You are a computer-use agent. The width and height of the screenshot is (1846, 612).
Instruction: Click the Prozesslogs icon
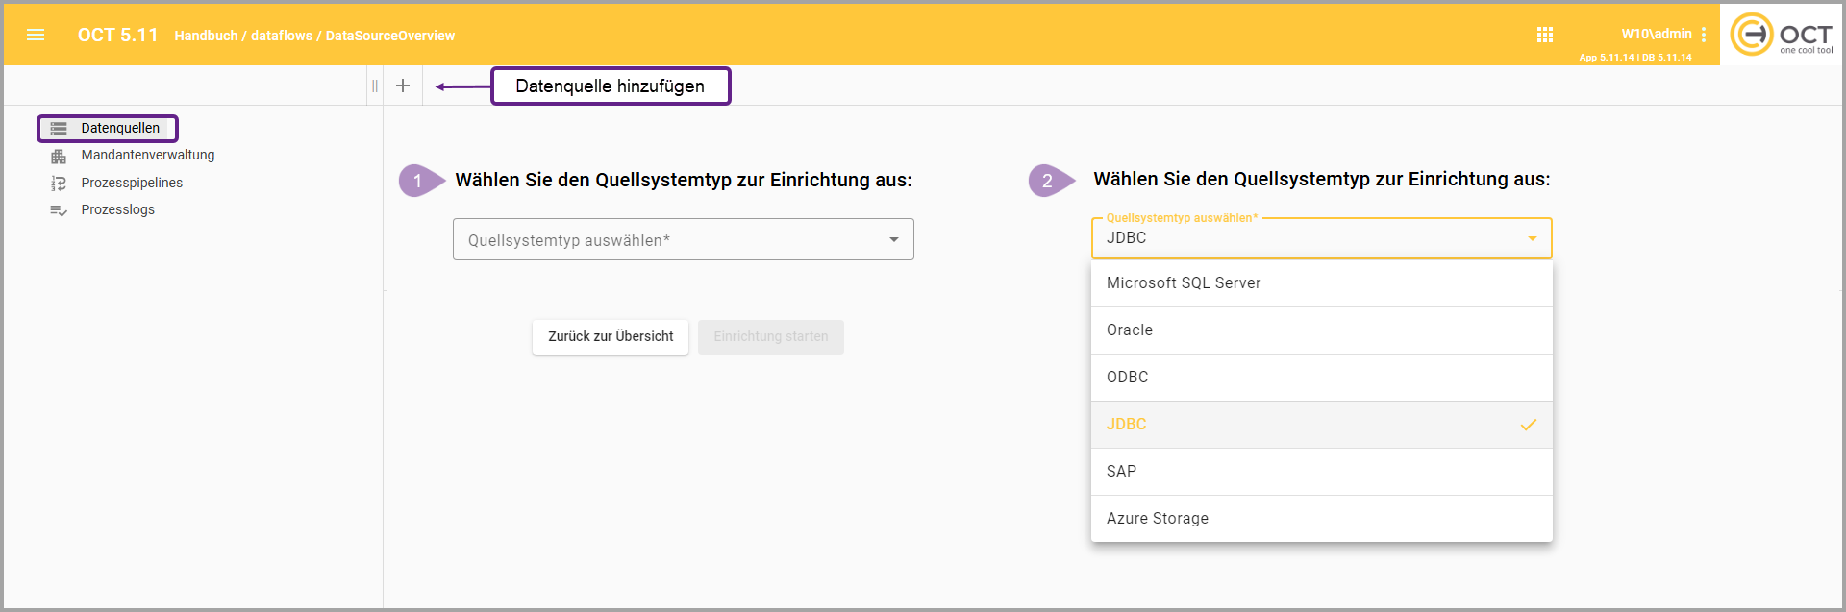[59, 210]
